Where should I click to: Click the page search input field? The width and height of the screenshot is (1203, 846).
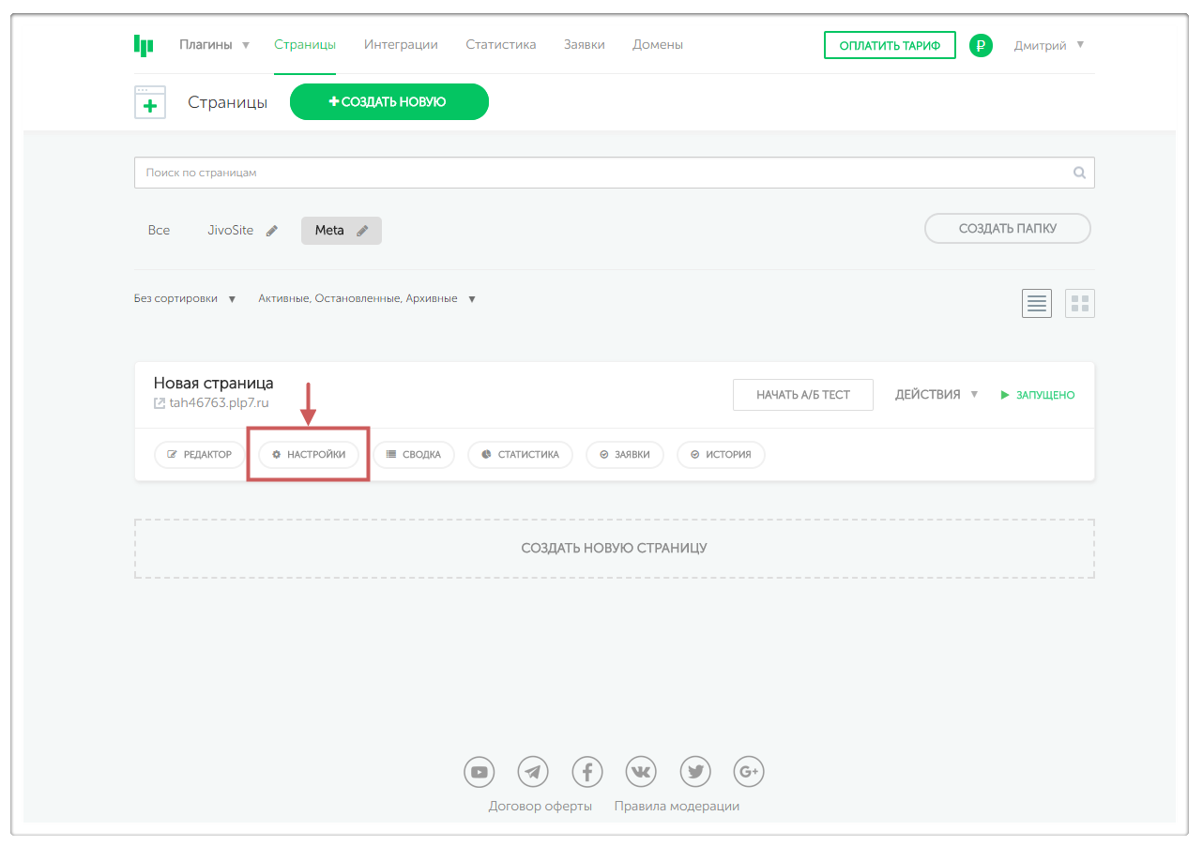click(x=601, y=173)
